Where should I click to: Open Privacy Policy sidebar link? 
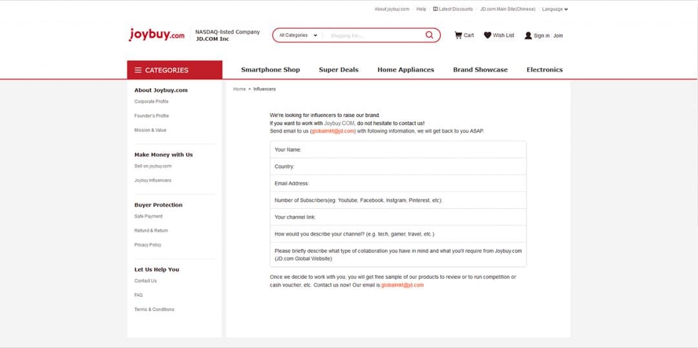[x=148, y=245]
